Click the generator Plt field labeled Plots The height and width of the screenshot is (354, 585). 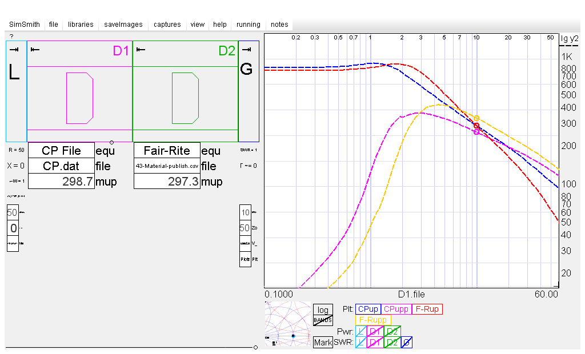tap(245, 259)
